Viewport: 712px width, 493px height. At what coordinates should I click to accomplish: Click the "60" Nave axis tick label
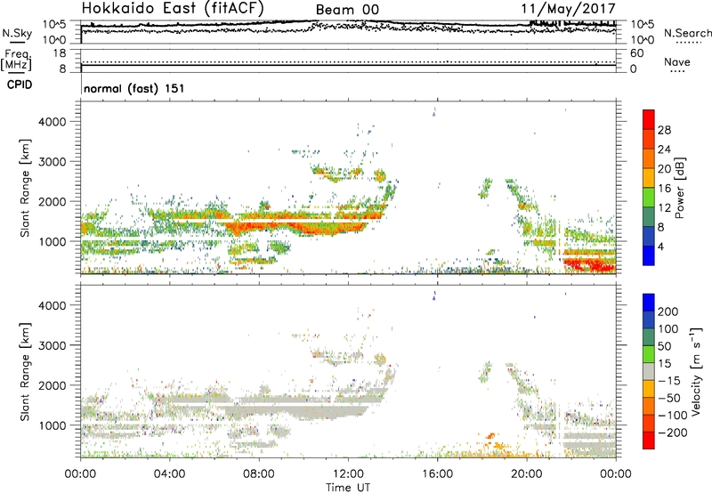pos(636,53)
